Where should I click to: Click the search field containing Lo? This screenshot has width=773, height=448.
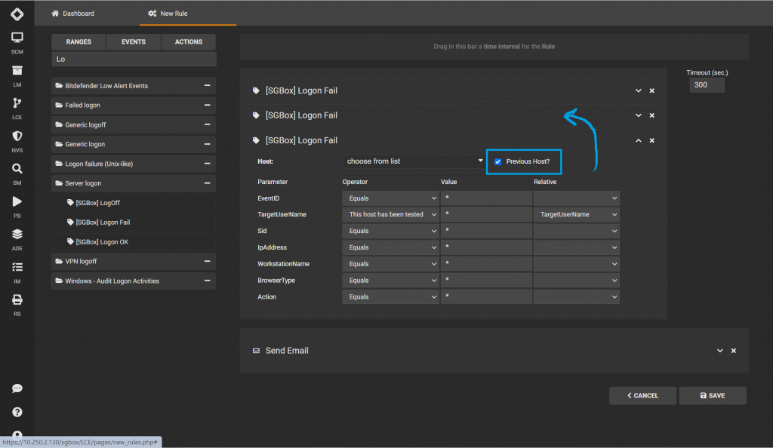[x=134, y=59]
